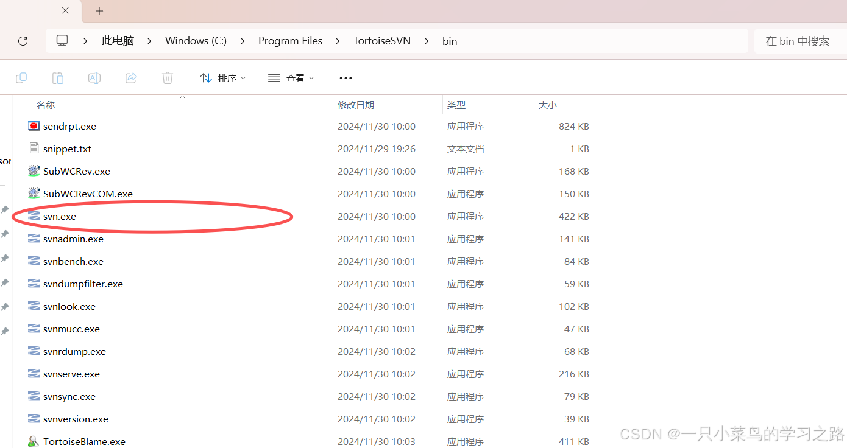Screen dimensions: 847x448
Task: Sort by 类型 column header
Action: pyautogui.click(x=456, y=105)
